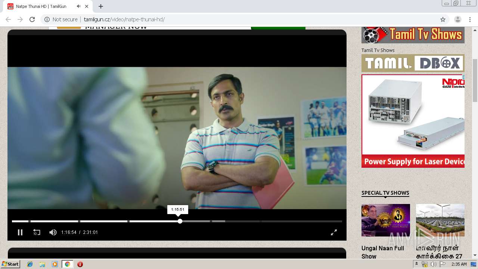Click the Natpe Thunai HD tab title
Viewport: 478px width, 269px height.
pyautogui.click(x=41, y=6)
